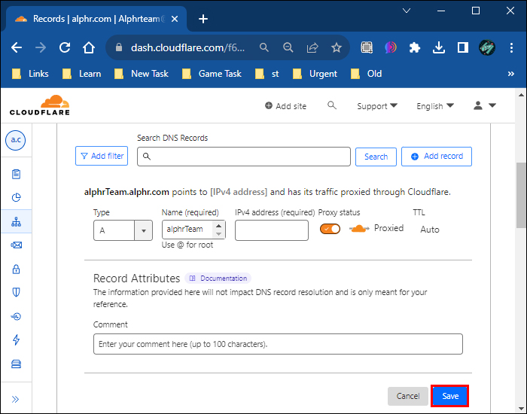Click the Name (required) field with alphrTeam
The width and height of the screenshot is (527, 414).
[193, 230]
